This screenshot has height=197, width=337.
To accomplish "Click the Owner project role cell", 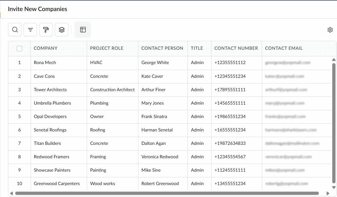I will [113, 117].
